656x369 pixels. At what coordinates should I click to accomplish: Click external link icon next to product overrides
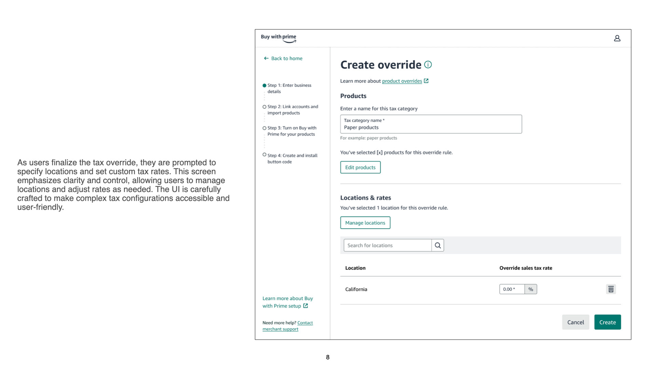click(x=426, y=81)
